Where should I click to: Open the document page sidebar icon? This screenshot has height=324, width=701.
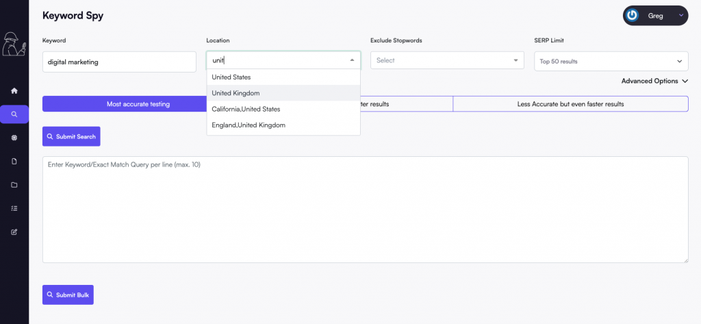(14, 162)
